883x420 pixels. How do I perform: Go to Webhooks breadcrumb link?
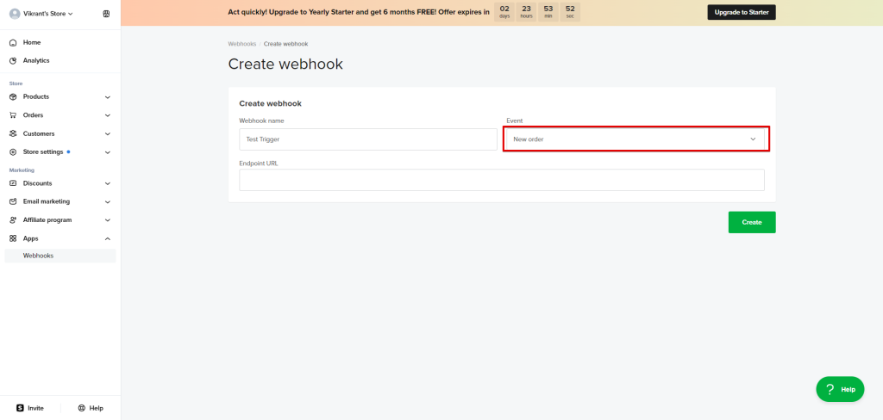[x=241, y=44]
